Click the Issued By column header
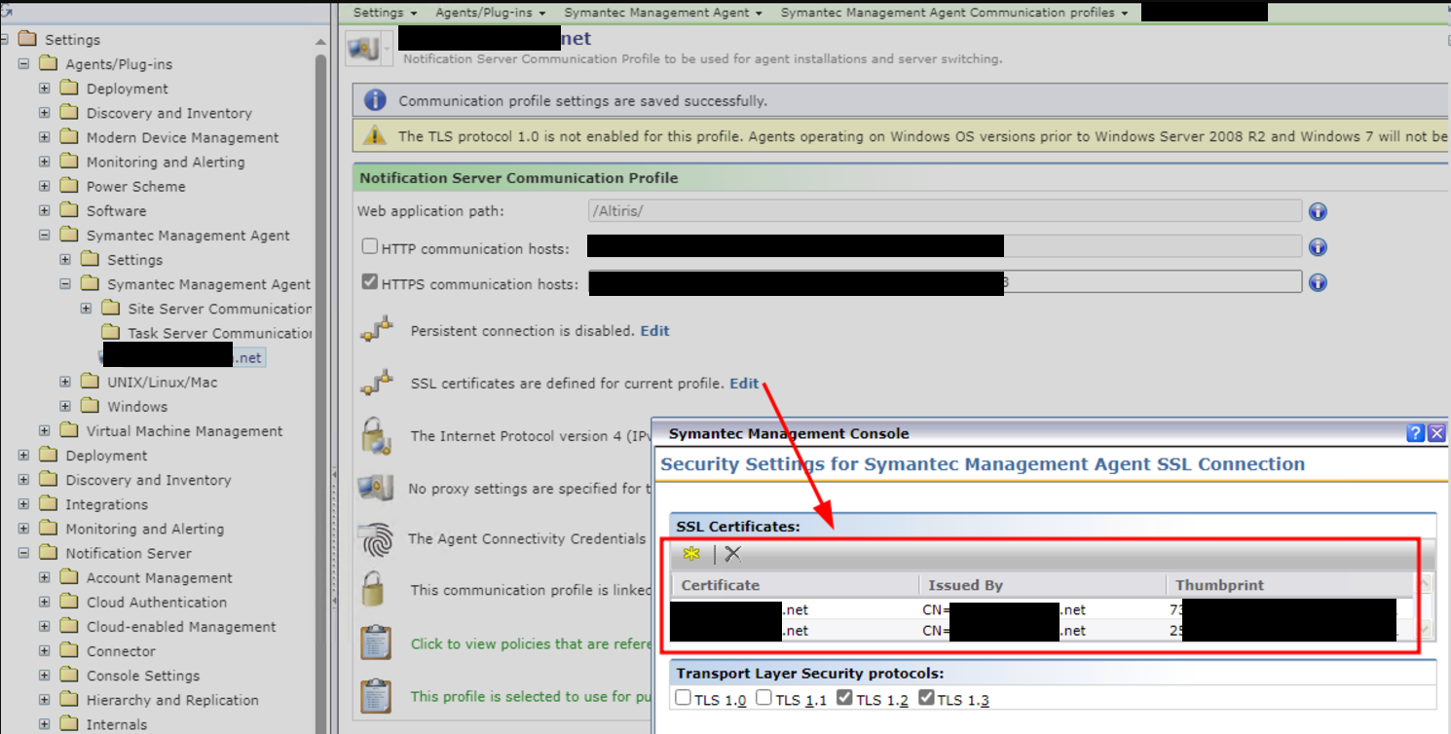 pos(1042,585)
